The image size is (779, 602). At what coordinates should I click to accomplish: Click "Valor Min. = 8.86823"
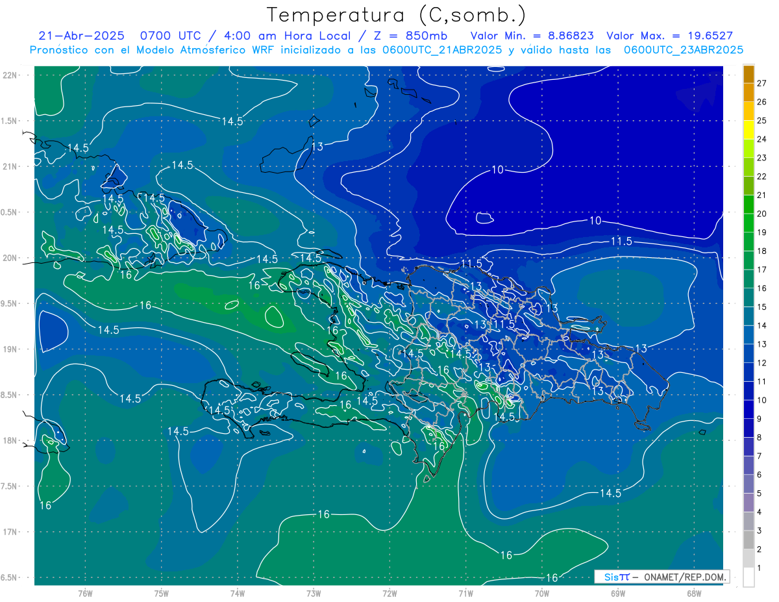pyautogui.click(x=532, y=36)
